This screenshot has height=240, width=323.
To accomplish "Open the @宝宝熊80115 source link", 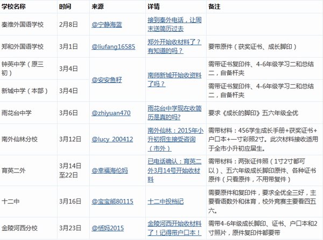I will tap(113, 201).
